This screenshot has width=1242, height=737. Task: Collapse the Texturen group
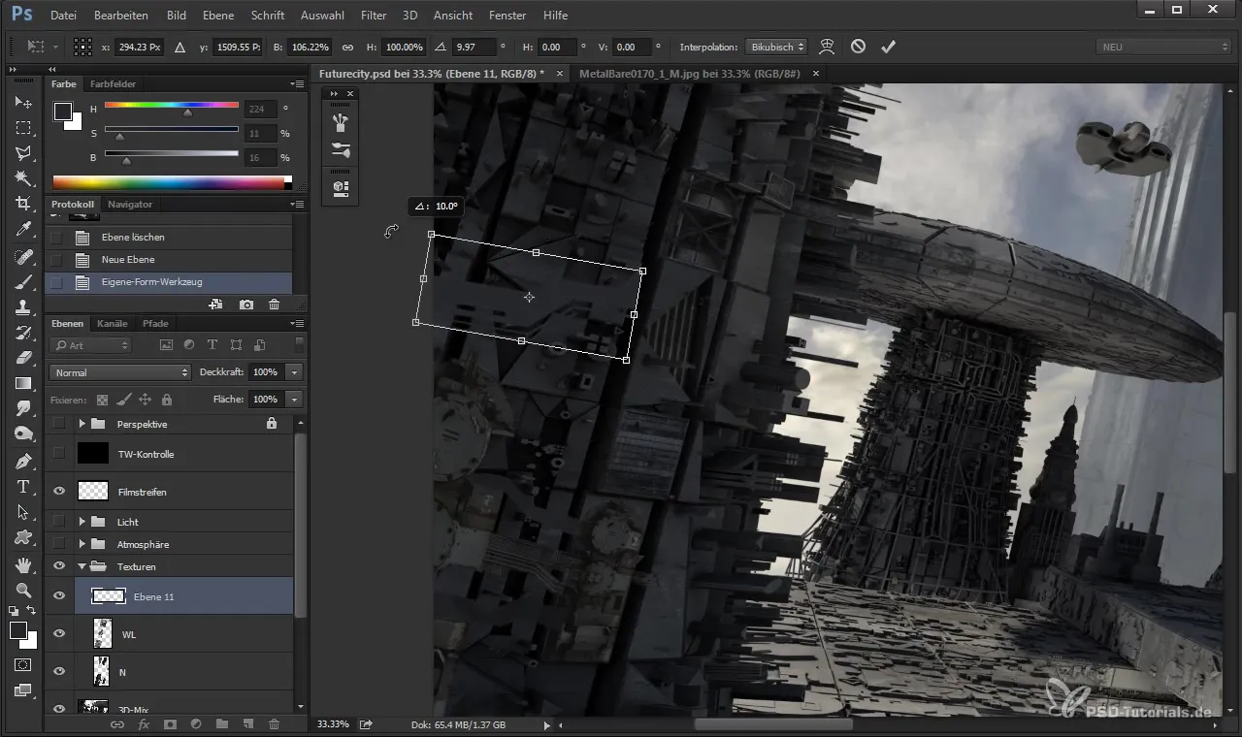82,566
